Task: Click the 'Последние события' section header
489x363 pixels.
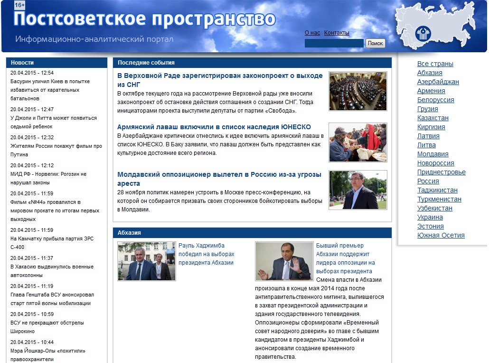Action: click(252, 62)
